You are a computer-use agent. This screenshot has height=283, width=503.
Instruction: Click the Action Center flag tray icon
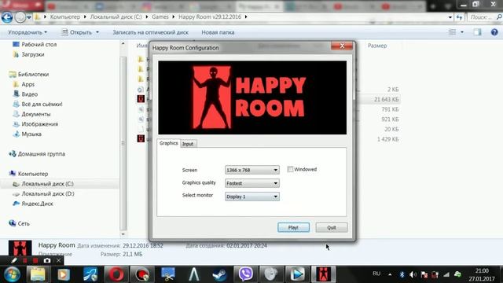pos(424,274)
